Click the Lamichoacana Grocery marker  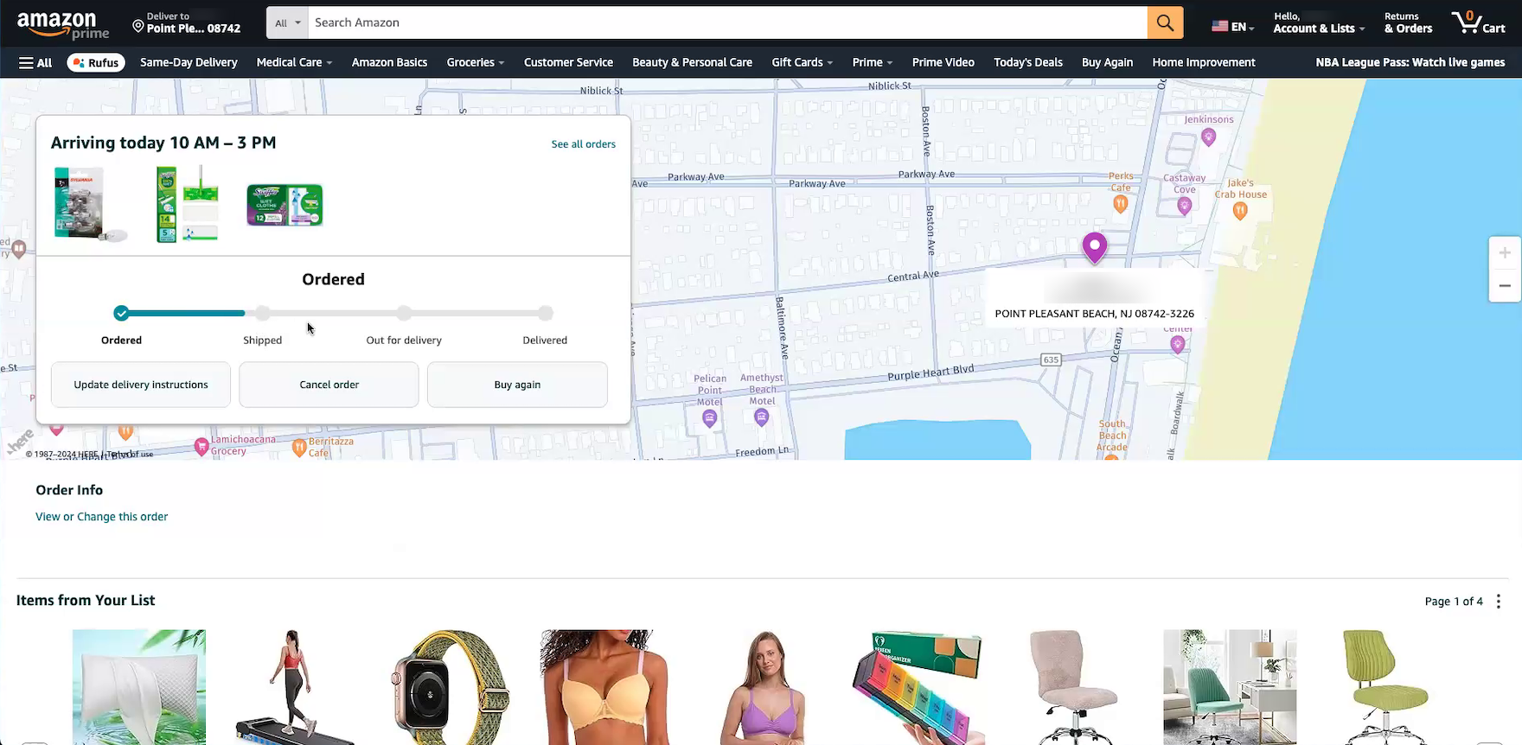pyautogui.click(x=201, y=446)
